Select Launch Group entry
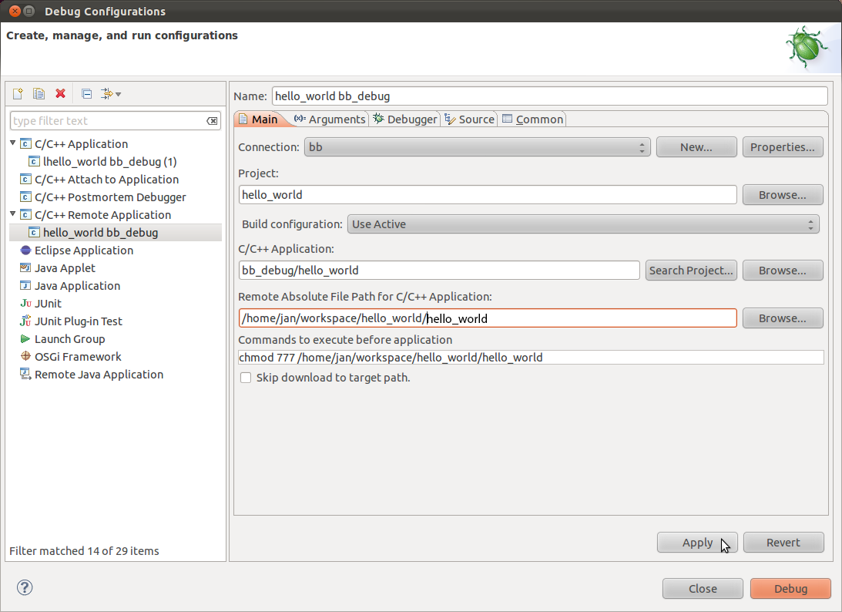The height and width of the screenshot is (612, 842). [70, 338]
